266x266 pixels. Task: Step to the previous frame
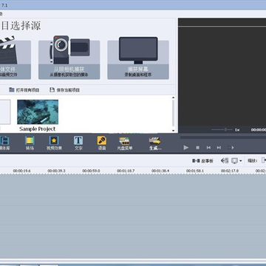tap(208, 148)
